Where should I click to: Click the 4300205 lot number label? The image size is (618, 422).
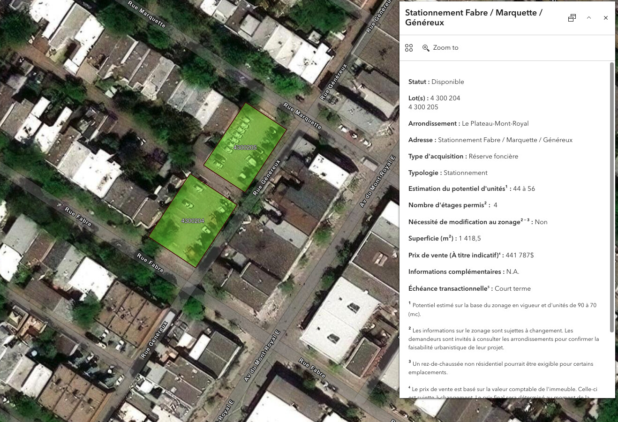(x=245, y=148)
